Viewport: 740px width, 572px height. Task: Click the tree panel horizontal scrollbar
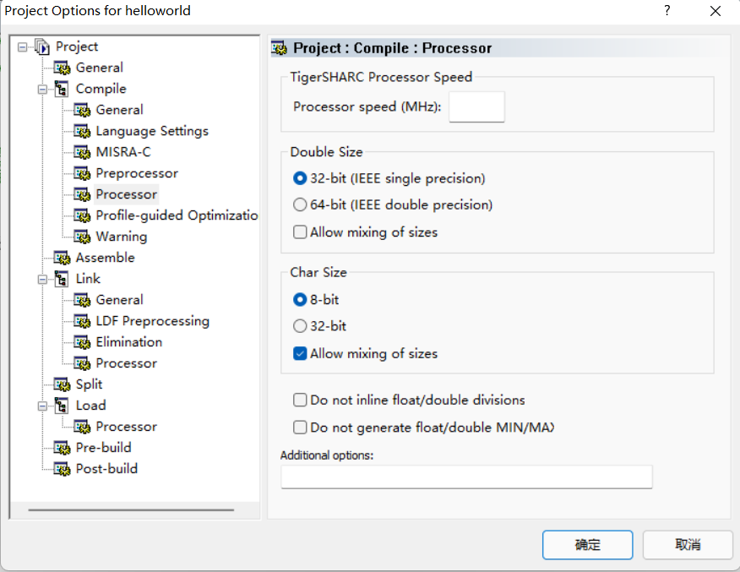pos(131,510)
